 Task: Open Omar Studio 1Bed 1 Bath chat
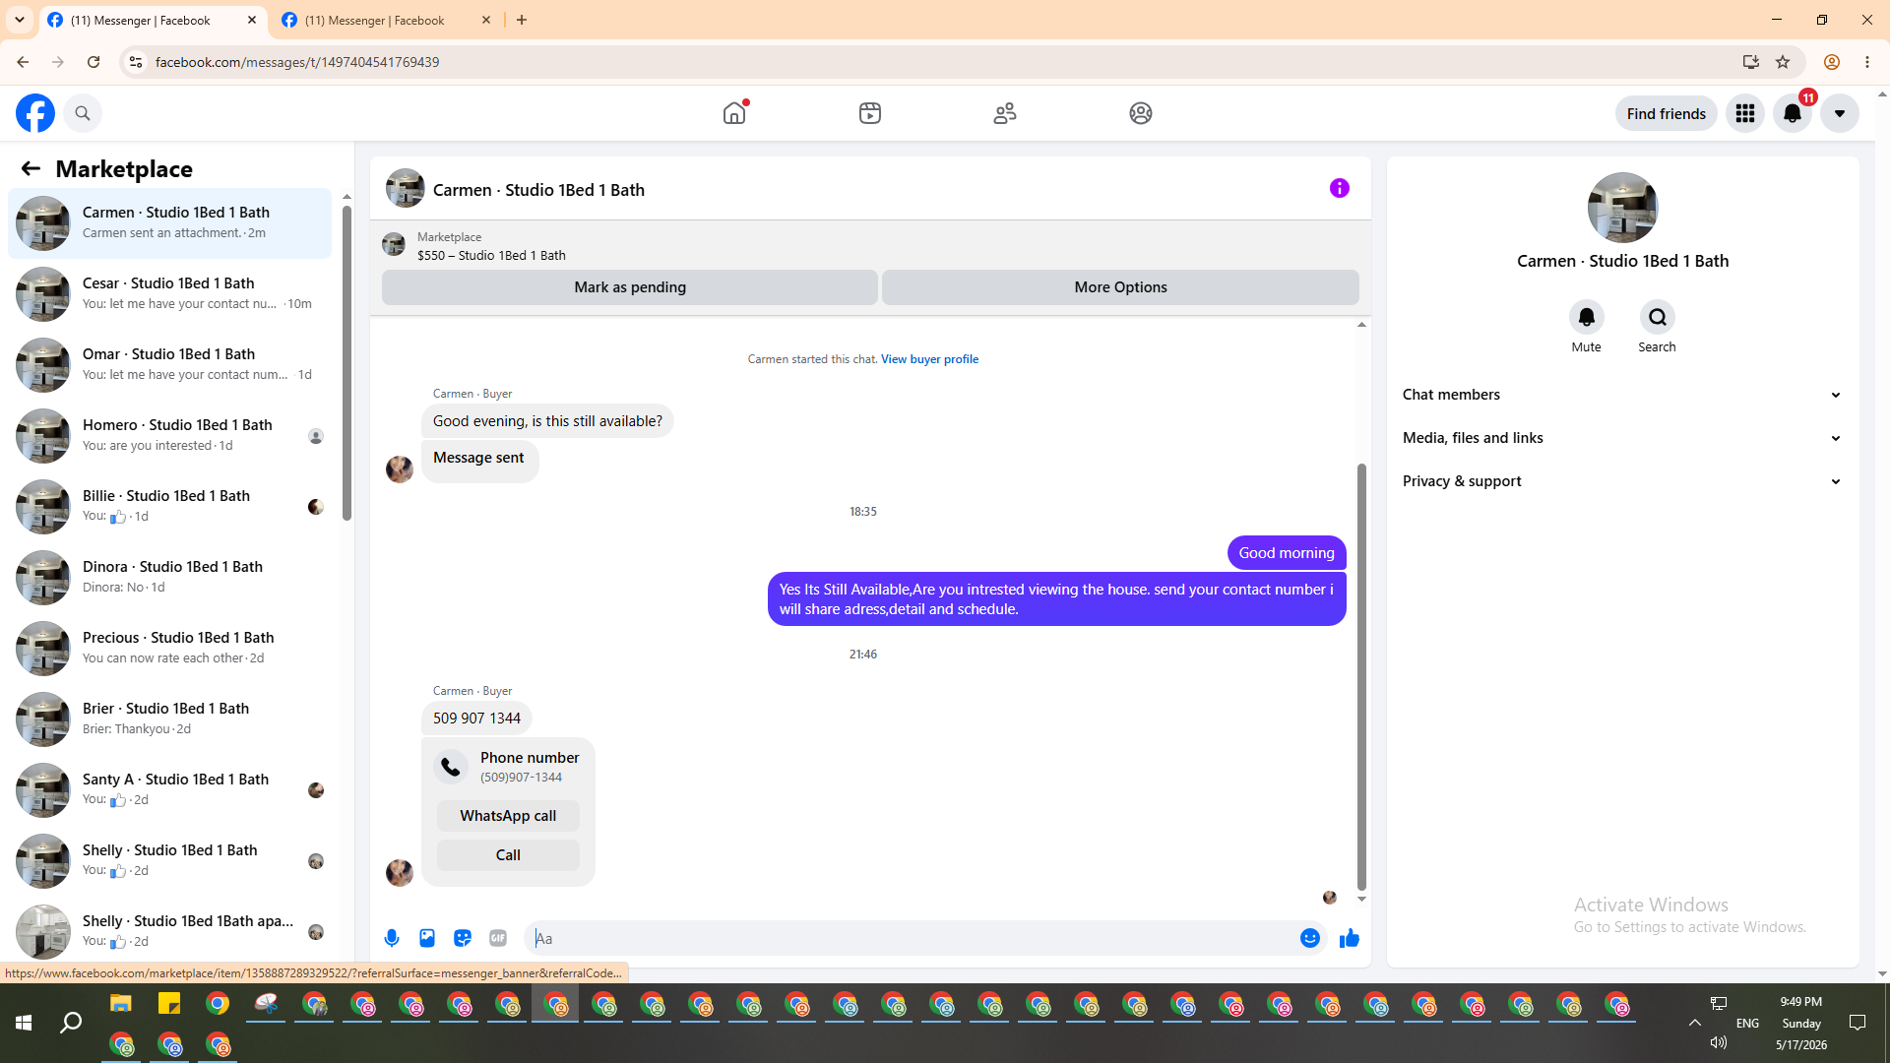170,365
